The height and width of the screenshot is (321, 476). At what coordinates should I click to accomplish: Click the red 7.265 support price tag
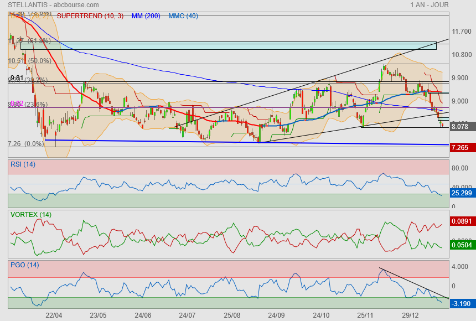460,148
